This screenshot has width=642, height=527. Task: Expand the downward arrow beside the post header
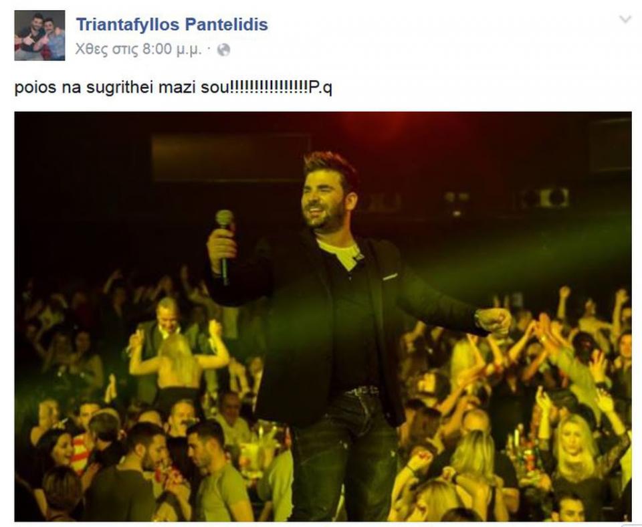(625, 19)
